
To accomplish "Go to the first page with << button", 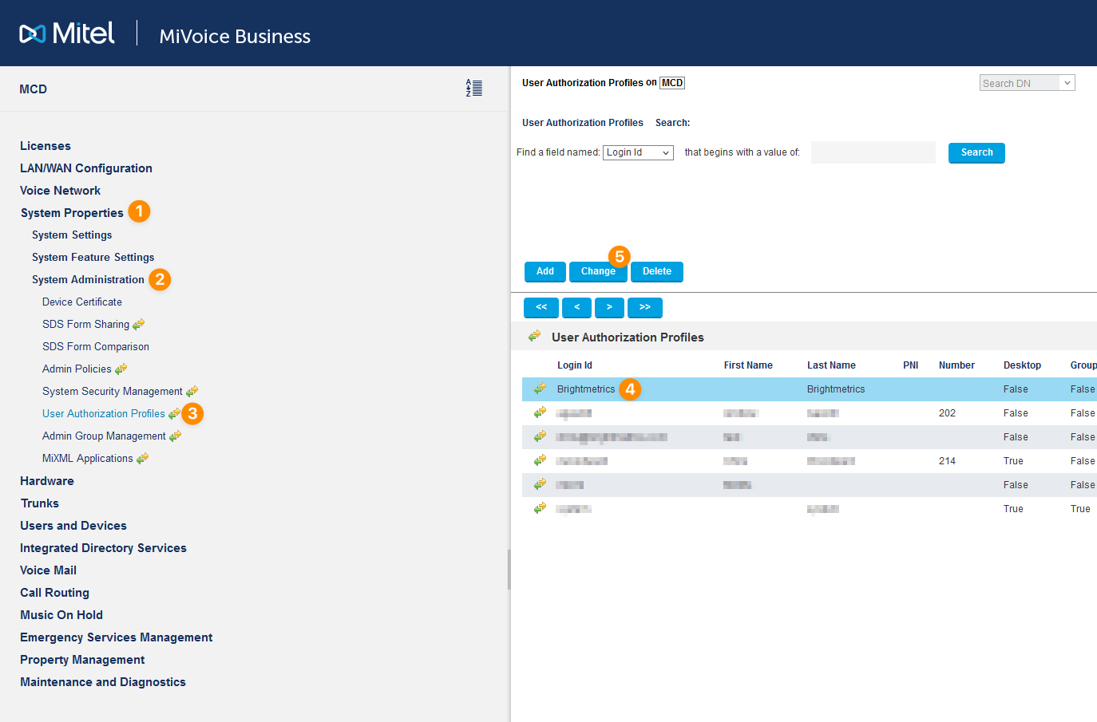I will pos(541,307).
